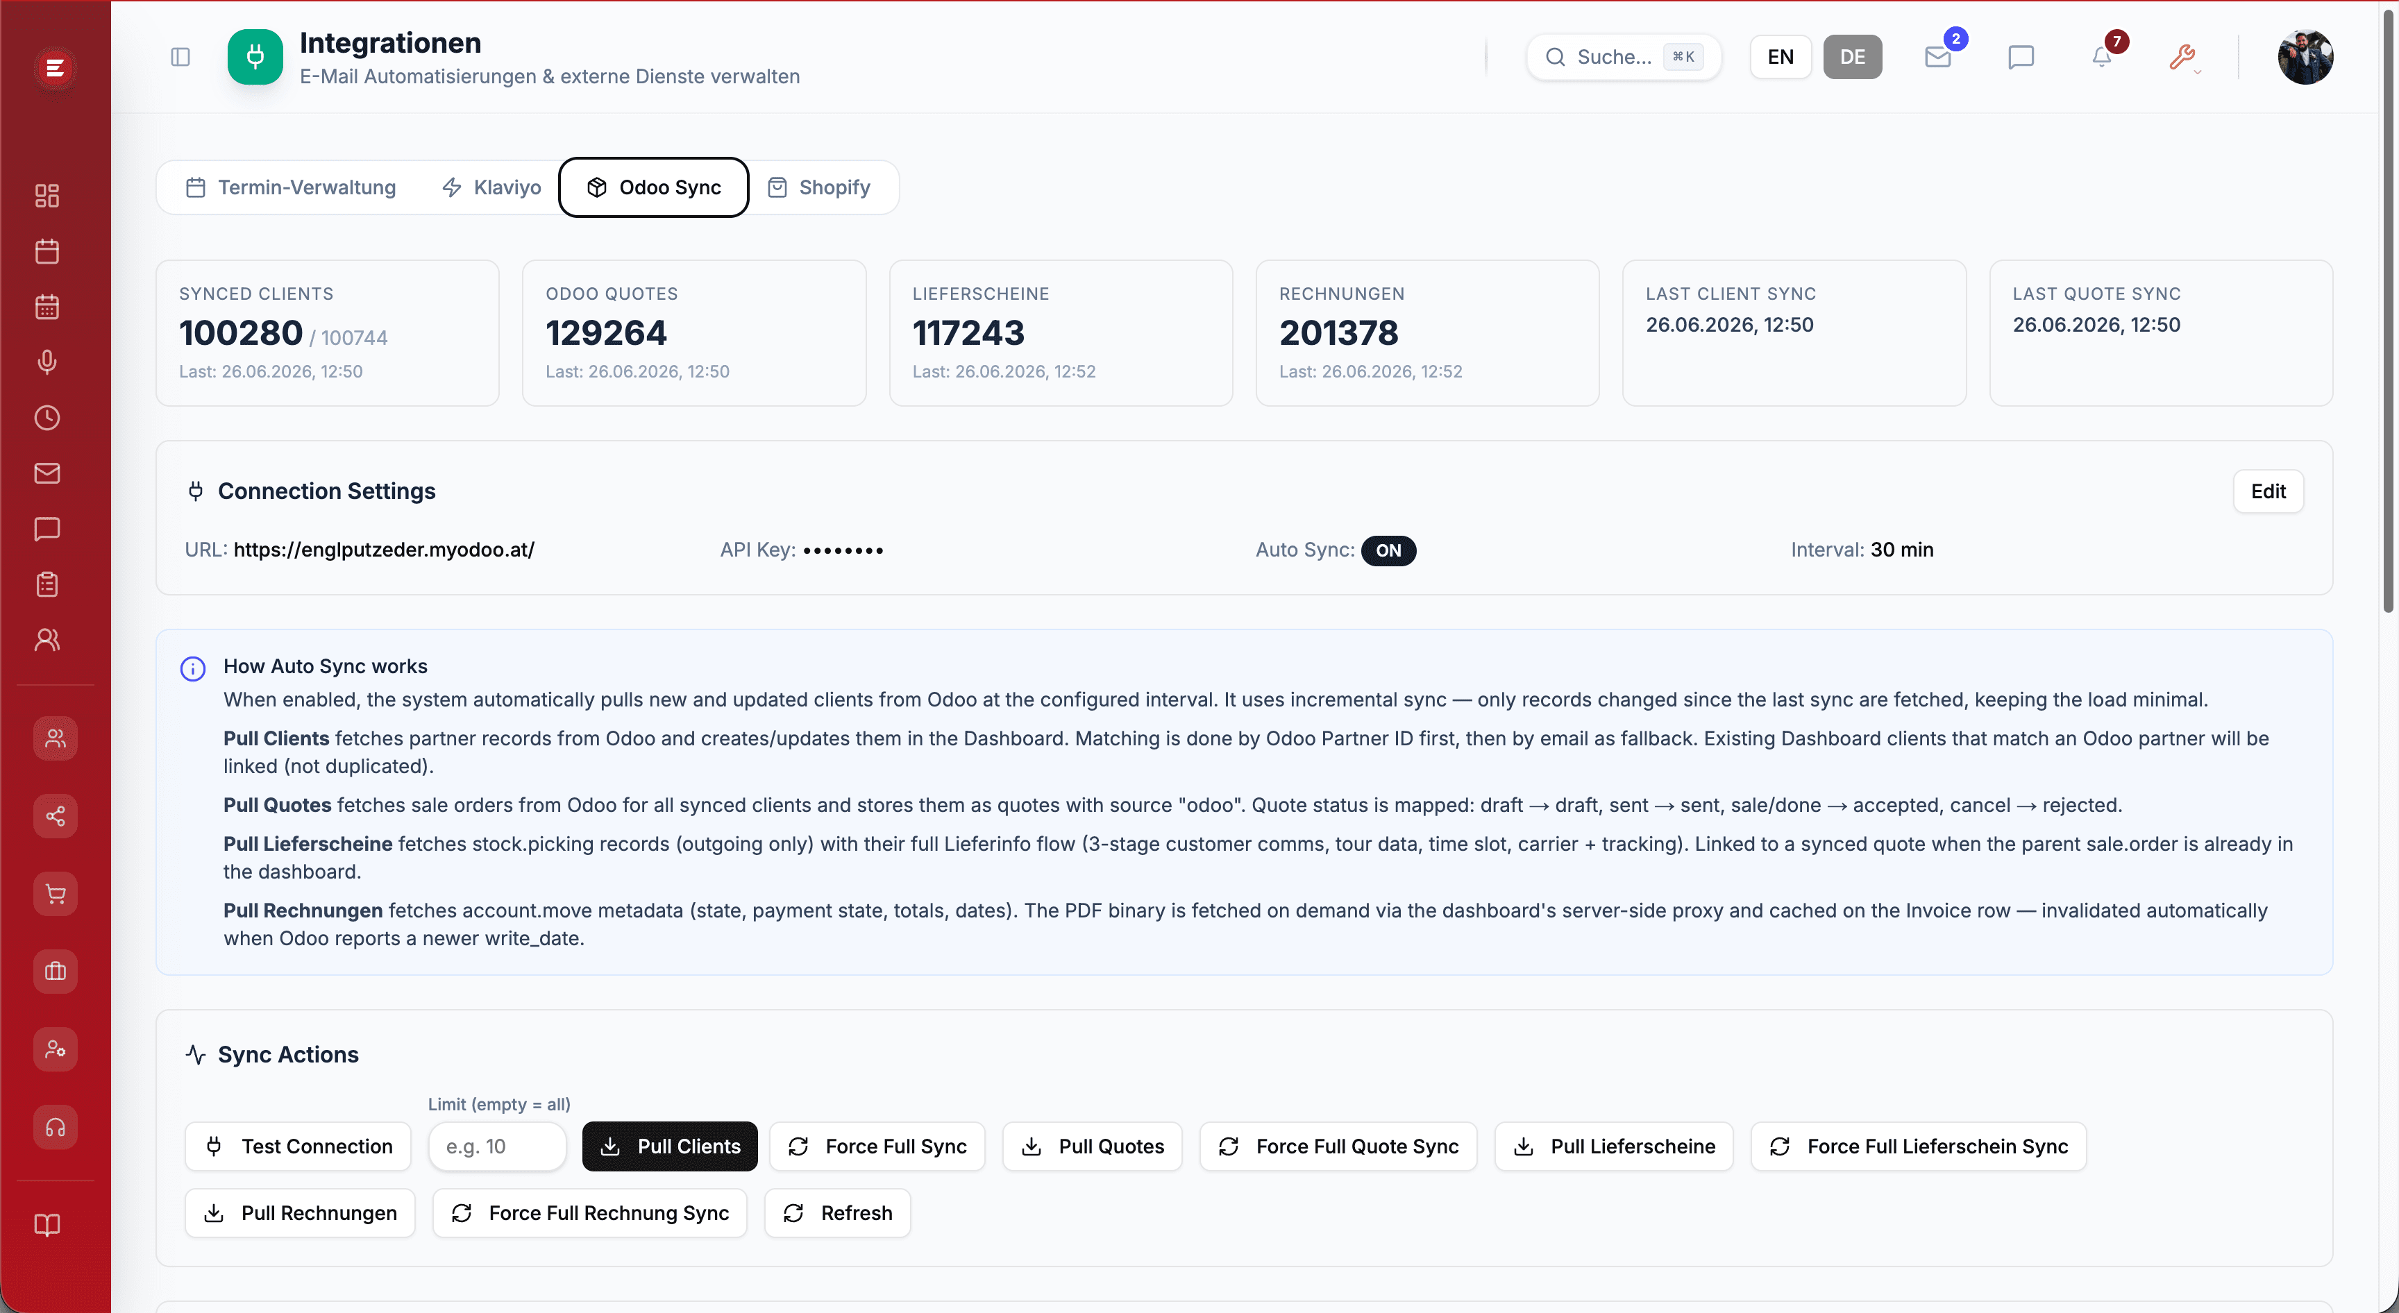This screenshot has height=1313, width=2399.
Task: Click the Test Connection button
Action: [x=298, y=1146]
